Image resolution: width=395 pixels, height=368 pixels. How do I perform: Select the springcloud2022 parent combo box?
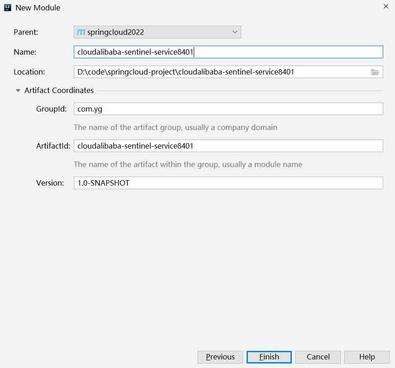(x=157, y=32)
